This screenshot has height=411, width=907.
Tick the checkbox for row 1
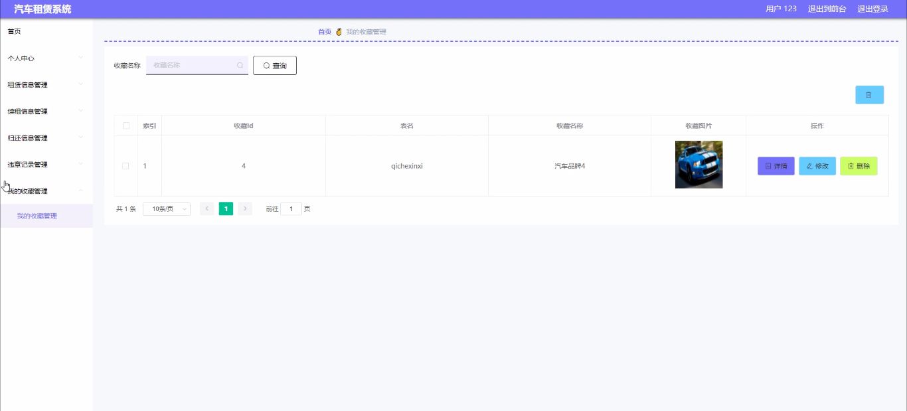125,166
